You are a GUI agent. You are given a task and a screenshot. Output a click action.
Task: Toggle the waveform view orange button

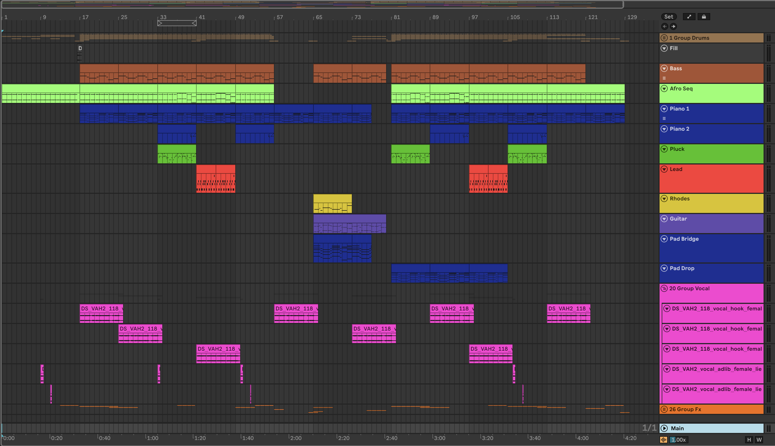[x=664, y=440]
